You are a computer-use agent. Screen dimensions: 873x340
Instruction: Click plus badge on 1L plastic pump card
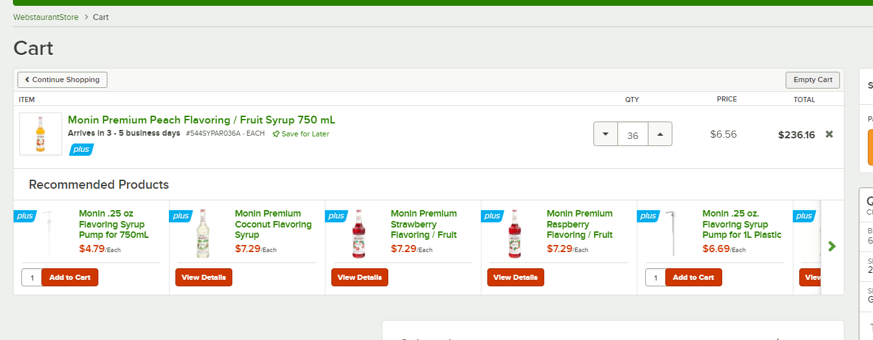click(x=649, y=216)
